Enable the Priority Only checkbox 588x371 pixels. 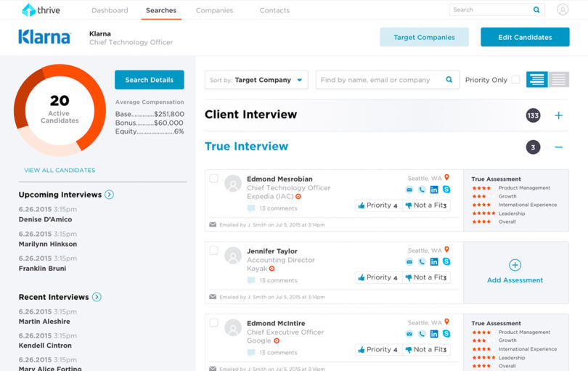(x=515, y=80)
